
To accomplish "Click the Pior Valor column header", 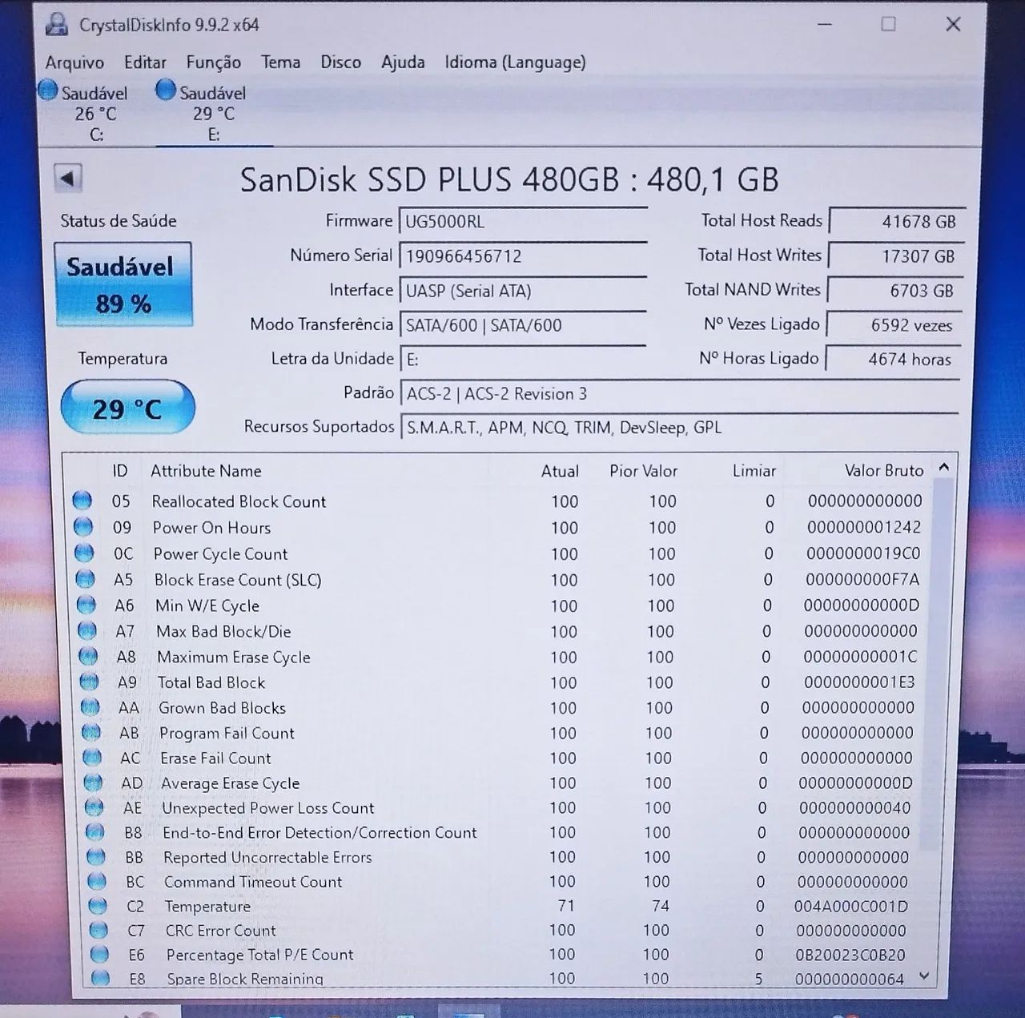I will 643,471.
